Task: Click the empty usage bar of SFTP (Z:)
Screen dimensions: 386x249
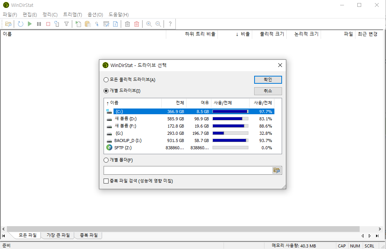Action: 230,148
